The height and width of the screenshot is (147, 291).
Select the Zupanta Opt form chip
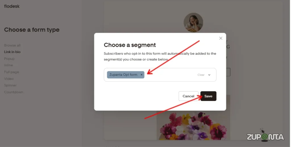pyautogui.click(x=123, y=75)
